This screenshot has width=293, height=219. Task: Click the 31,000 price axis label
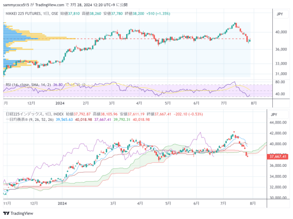pos(281,74)
